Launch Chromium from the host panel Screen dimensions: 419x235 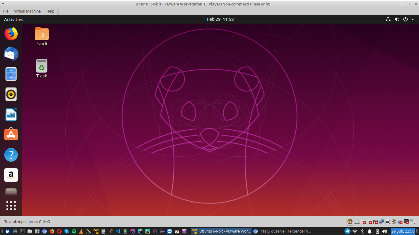click(x=44, y=231)
